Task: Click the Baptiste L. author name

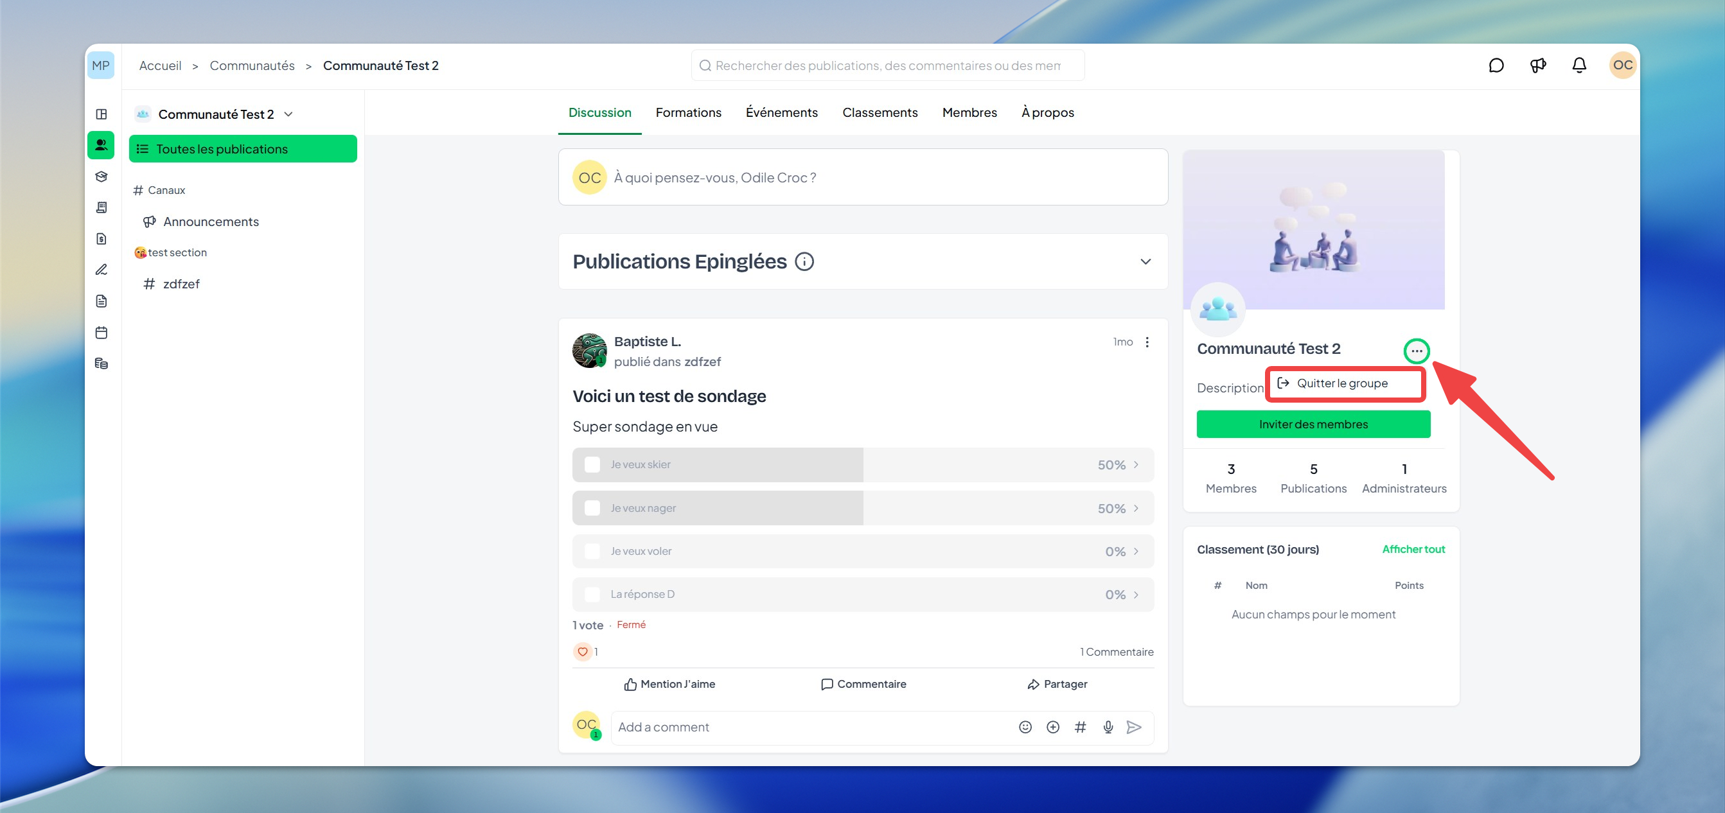Action: [x=647, y=341]
